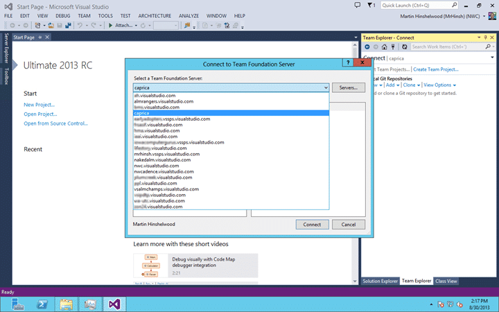499x312 pixels.
Task: Click the Connect button in dialog
Action: 312,225
